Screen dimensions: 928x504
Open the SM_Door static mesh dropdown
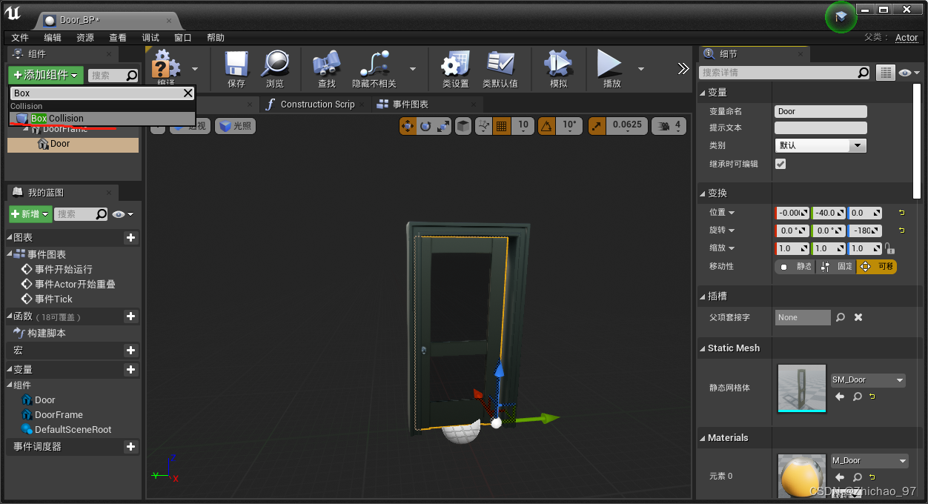click(x=868, y=380)
